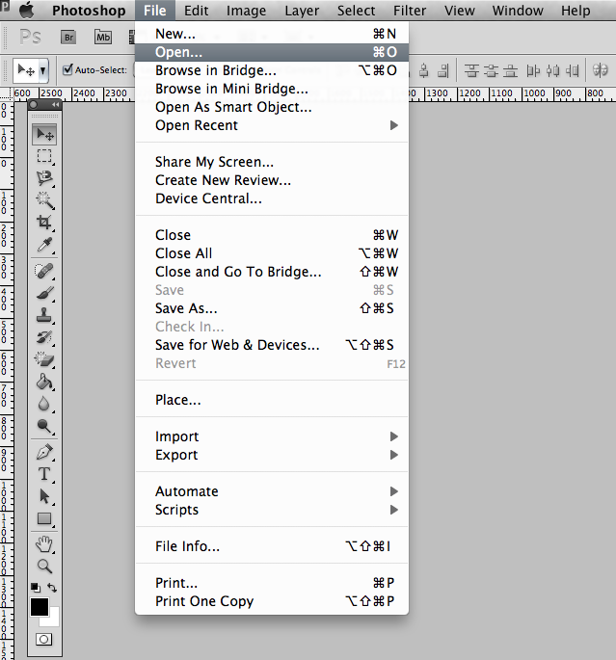616x660 pixels.
Task: Select the Rectangle shape tool
Action: click(44, 518)
